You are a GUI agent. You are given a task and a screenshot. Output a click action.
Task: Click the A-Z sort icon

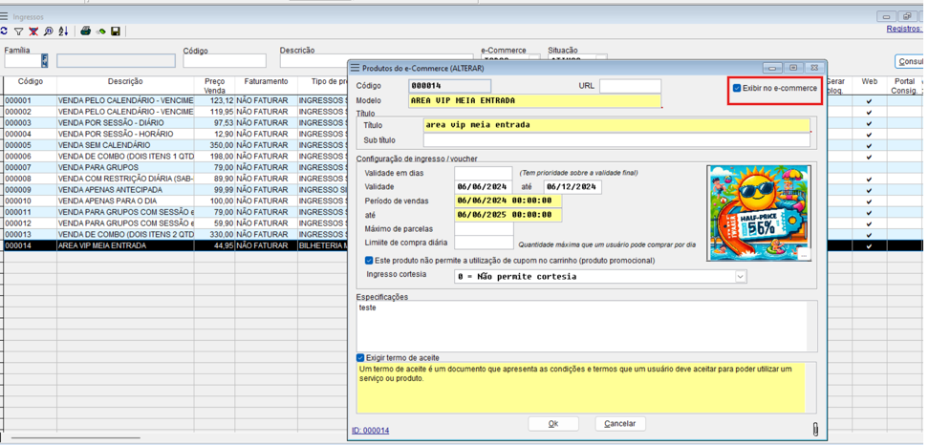63,32
